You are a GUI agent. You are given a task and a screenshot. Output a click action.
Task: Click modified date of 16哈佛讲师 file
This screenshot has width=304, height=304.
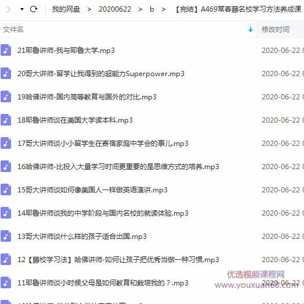pyautogui.click(x=283, y=167)
